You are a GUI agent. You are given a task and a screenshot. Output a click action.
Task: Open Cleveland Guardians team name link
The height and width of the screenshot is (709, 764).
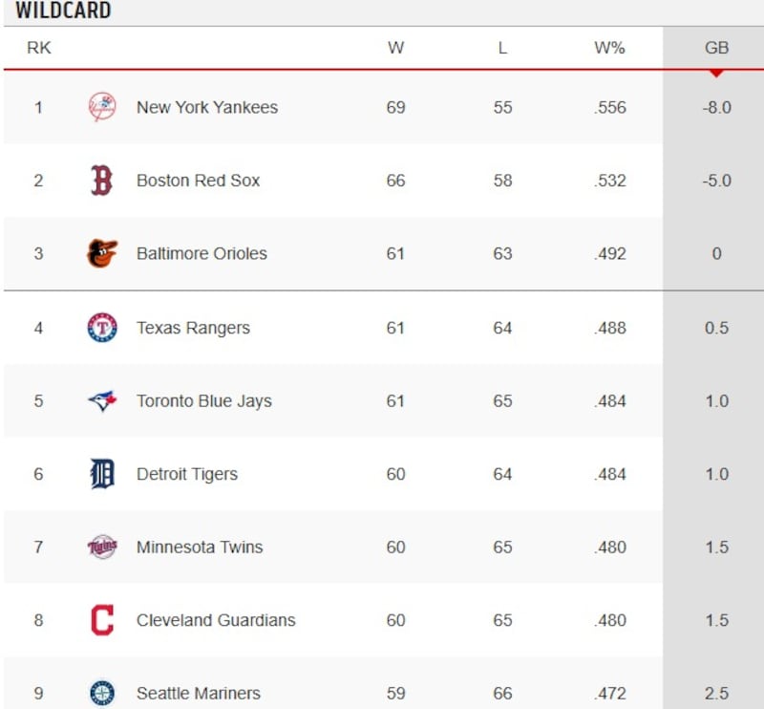click(216, 620)
